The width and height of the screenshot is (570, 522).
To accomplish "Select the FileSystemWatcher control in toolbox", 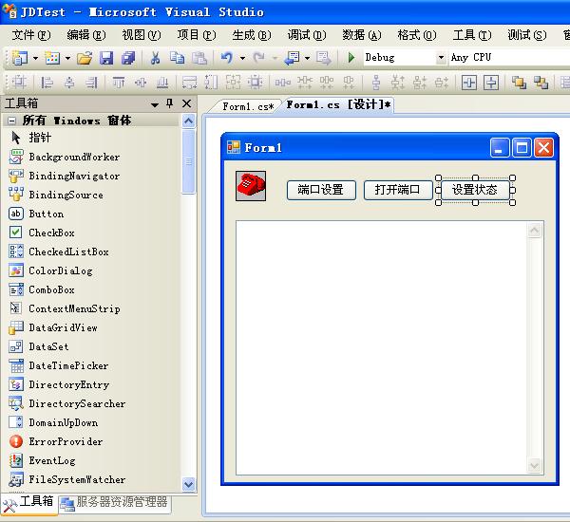I will pos(77,480).
